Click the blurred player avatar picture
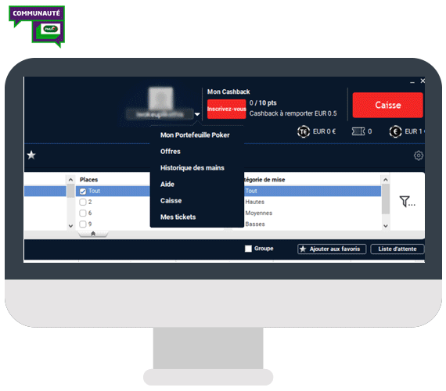Viewport: 446px width, 391px height. tap(160, 99)
